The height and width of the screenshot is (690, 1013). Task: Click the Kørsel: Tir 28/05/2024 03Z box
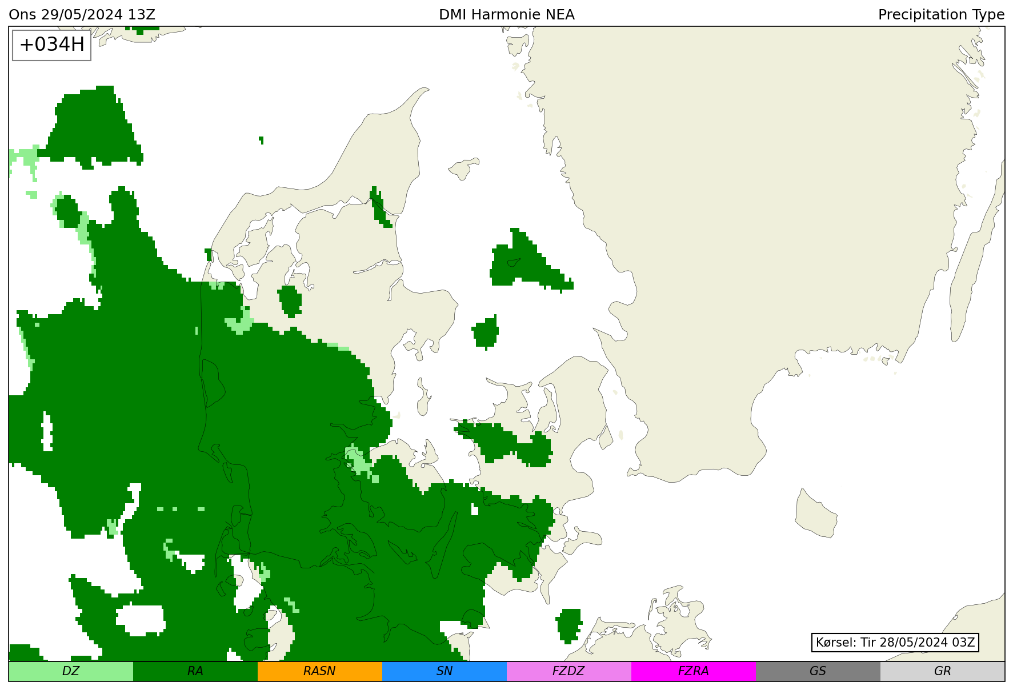(895, 642)
